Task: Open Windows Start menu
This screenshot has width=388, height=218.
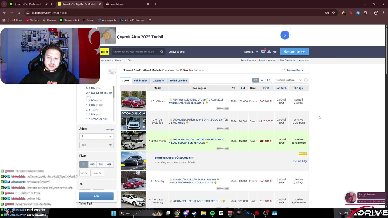Action: (x=114, y=213)
